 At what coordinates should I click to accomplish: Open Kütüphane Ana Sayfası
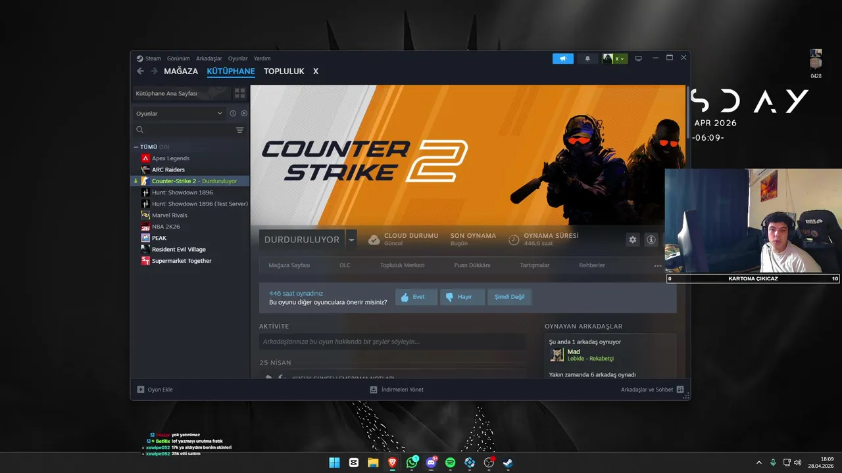pos(182,93)
